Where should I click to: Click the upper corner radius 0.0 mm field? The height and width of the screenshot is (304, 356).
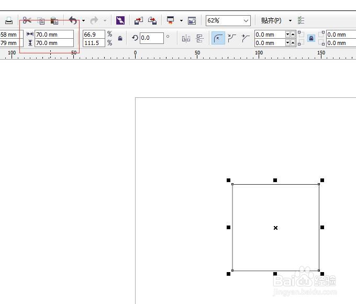pos(270,35)
